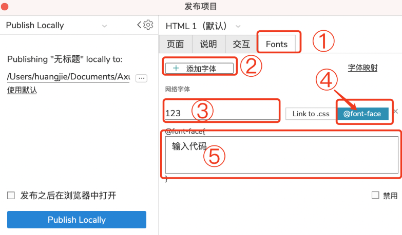
Task: Tick the 禁用 checkbox
Action: coord(375,195)
